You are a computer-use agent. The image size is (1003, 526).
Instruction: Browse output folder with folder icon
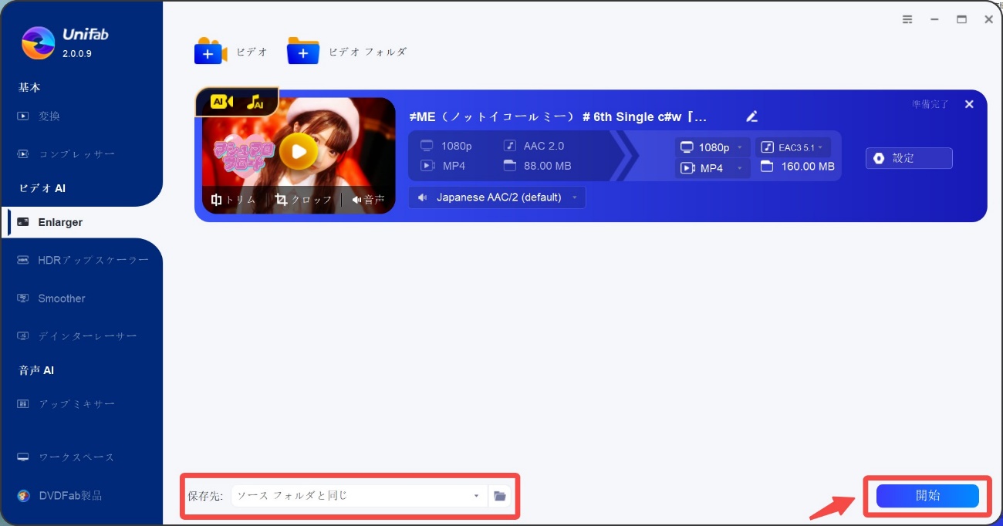coord(500,496)
